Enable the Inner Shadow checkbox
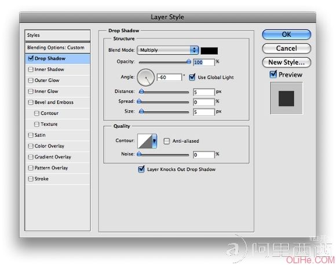Screen dimensions: 336x265 point(31,69)
